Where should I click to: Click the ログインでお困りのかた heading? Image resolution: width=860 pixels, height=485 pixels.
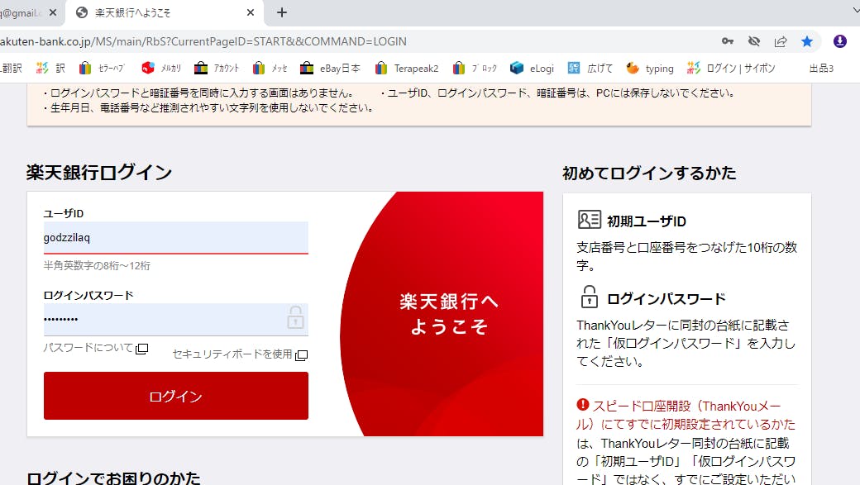pyautogui.click(x=113, y=478)
